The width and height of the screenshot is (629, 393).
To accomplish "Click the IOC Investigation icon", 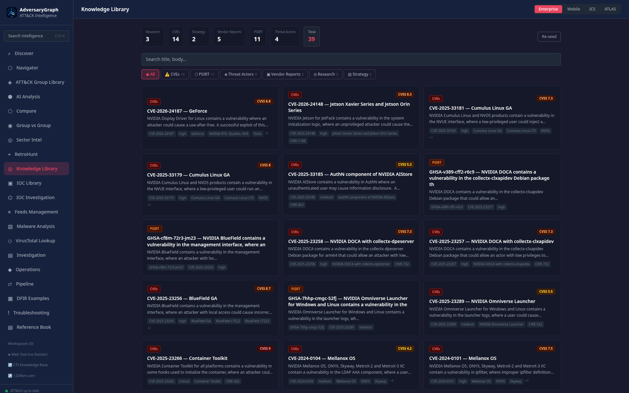I will tap(10, 198).
